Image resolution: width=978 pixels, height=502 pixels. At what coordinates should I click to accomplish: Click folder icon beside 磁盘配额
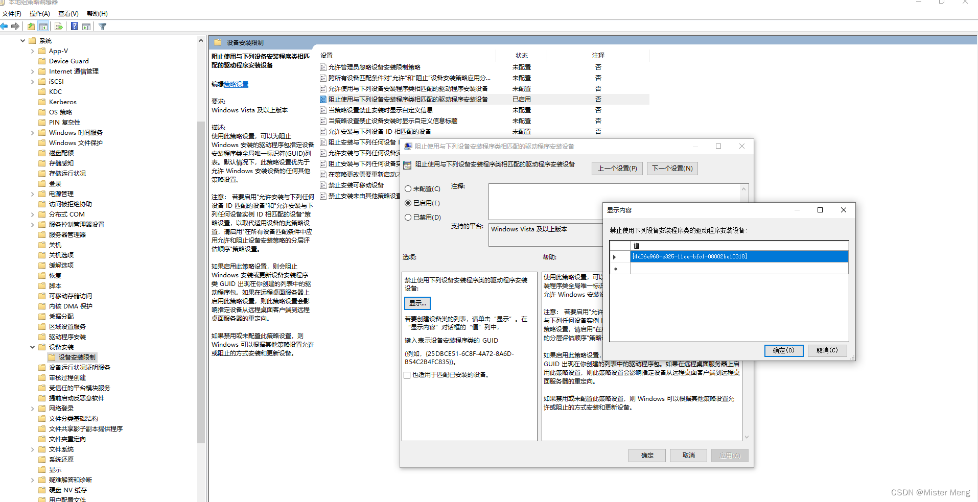point(42,153)
